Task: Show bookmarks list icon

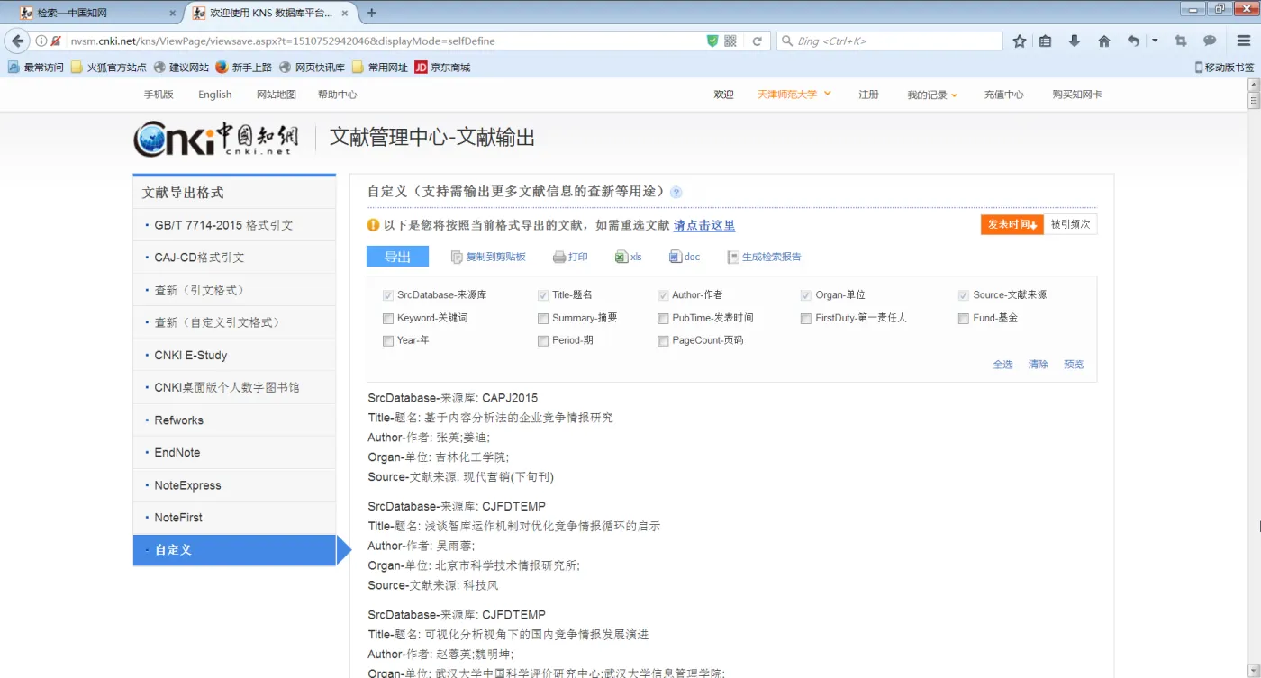Action: [x=1046, y=41]
